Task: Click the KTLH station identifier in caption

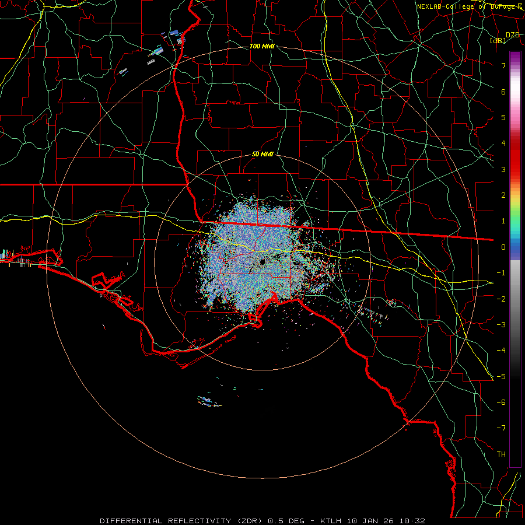Action: coord(330,521)
